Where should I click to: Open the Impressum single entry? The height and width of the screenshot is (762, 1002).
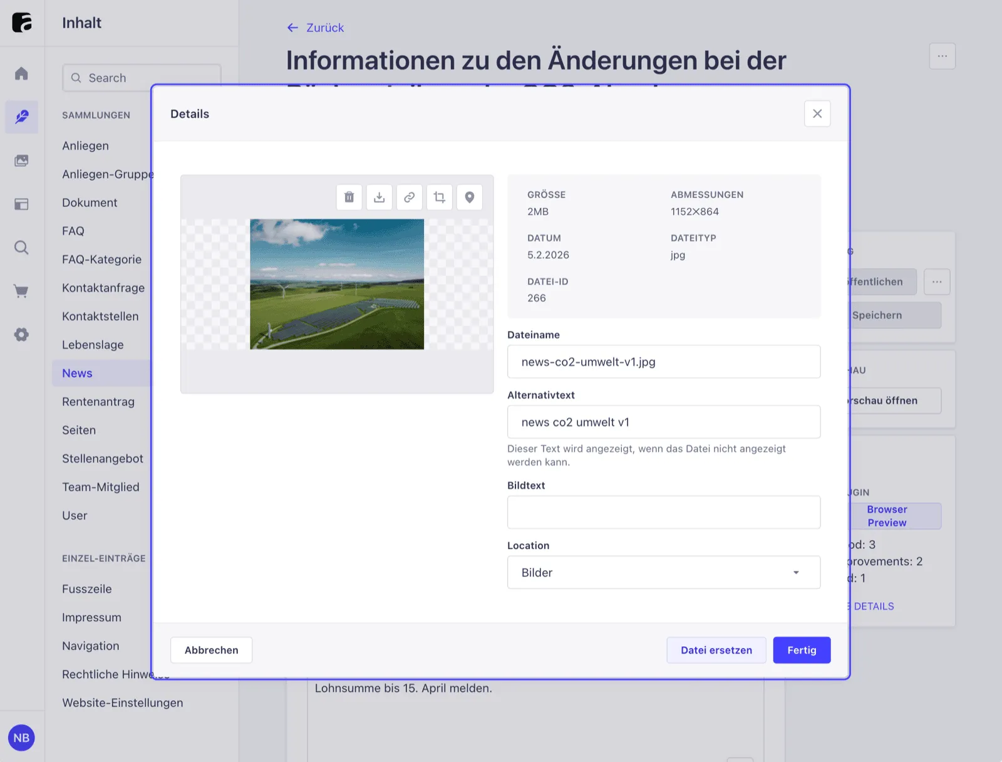pos(91,617)
